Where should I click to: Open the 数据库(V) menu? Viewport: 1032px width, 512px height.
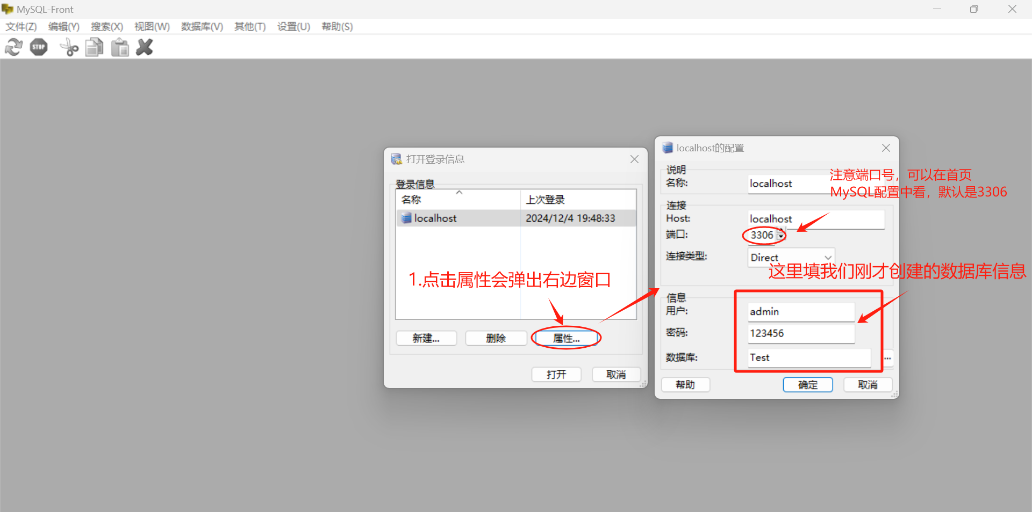click(202, 27)
